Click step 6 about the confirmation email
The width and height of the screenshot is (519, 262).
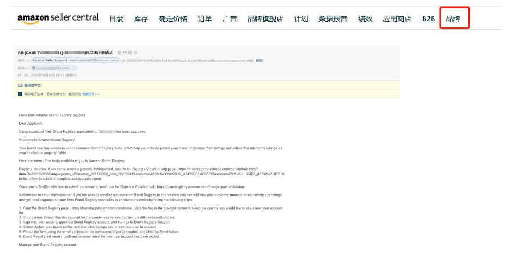click(89, 237)
